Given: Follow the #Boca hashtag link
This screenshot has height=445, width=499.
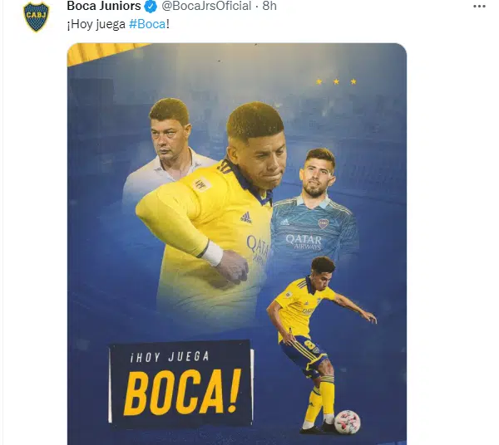Looking at the screenshot, I should pos(147,24).
